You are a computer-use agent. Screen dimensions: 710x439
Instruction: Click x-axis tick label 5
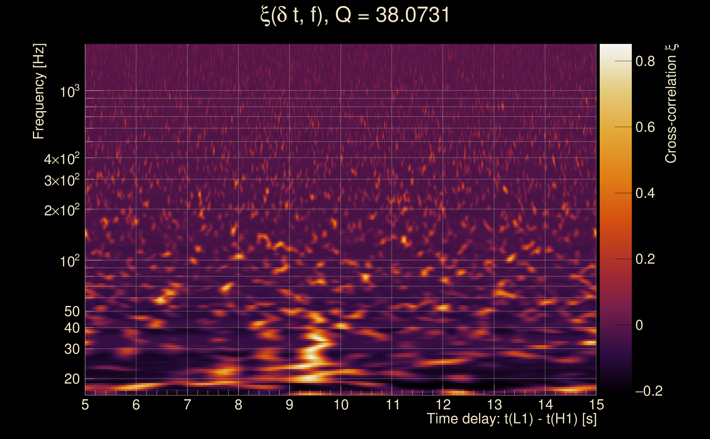85,405
